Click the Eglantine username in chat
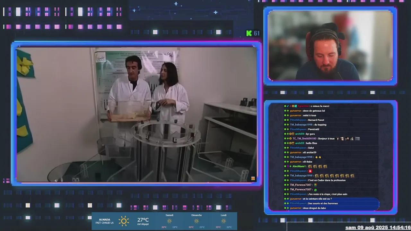The image size is (411, 231). (x=303, y=106)
